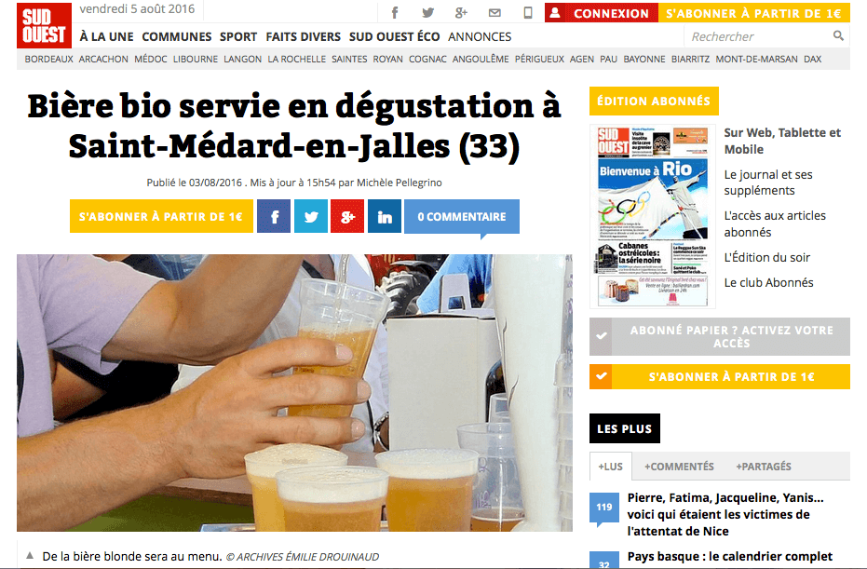Open the Facebook icon in top header
This screenshot has height=569, width=867.
[x=395, y=13]
